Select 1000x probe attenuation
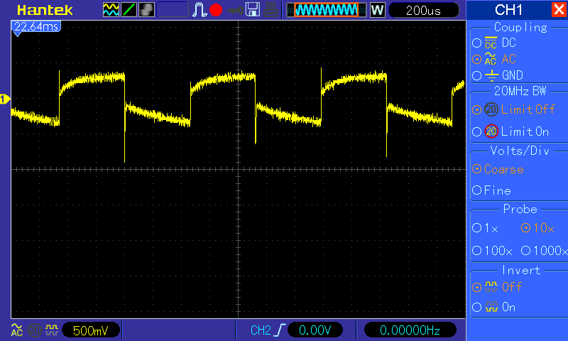 point(525,250)
